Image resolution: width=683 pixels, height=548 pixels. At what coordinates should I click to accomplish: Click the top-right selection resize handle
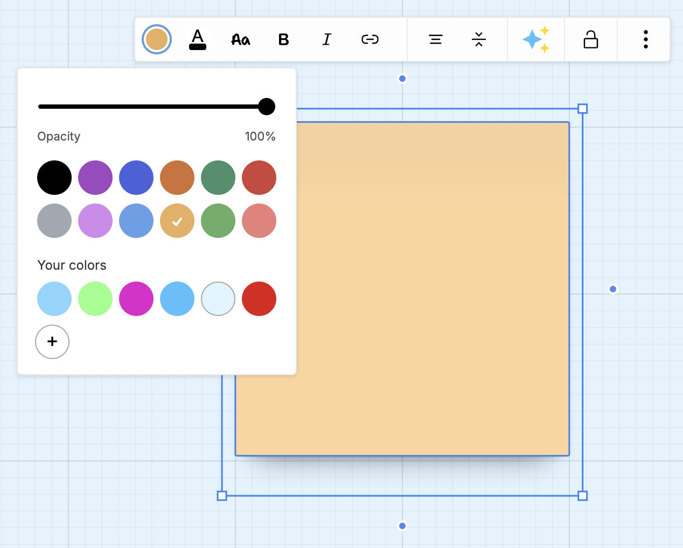click(582, 109)
